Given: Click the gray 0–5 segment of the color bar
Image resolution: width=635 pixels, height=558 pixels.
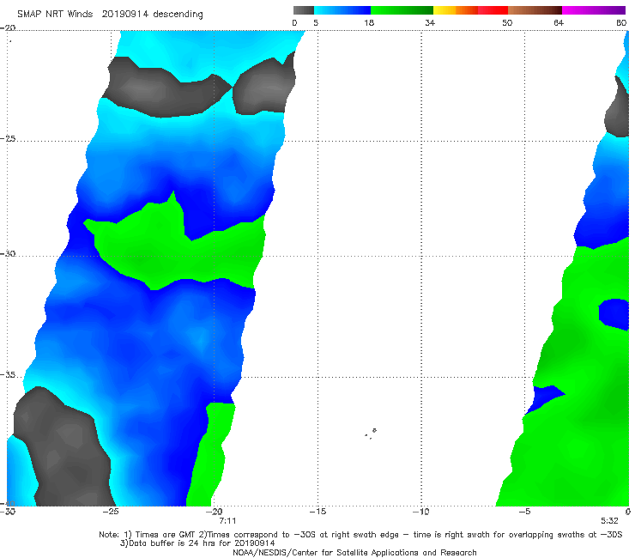Looking at the screenshot, I should (303, 10).
